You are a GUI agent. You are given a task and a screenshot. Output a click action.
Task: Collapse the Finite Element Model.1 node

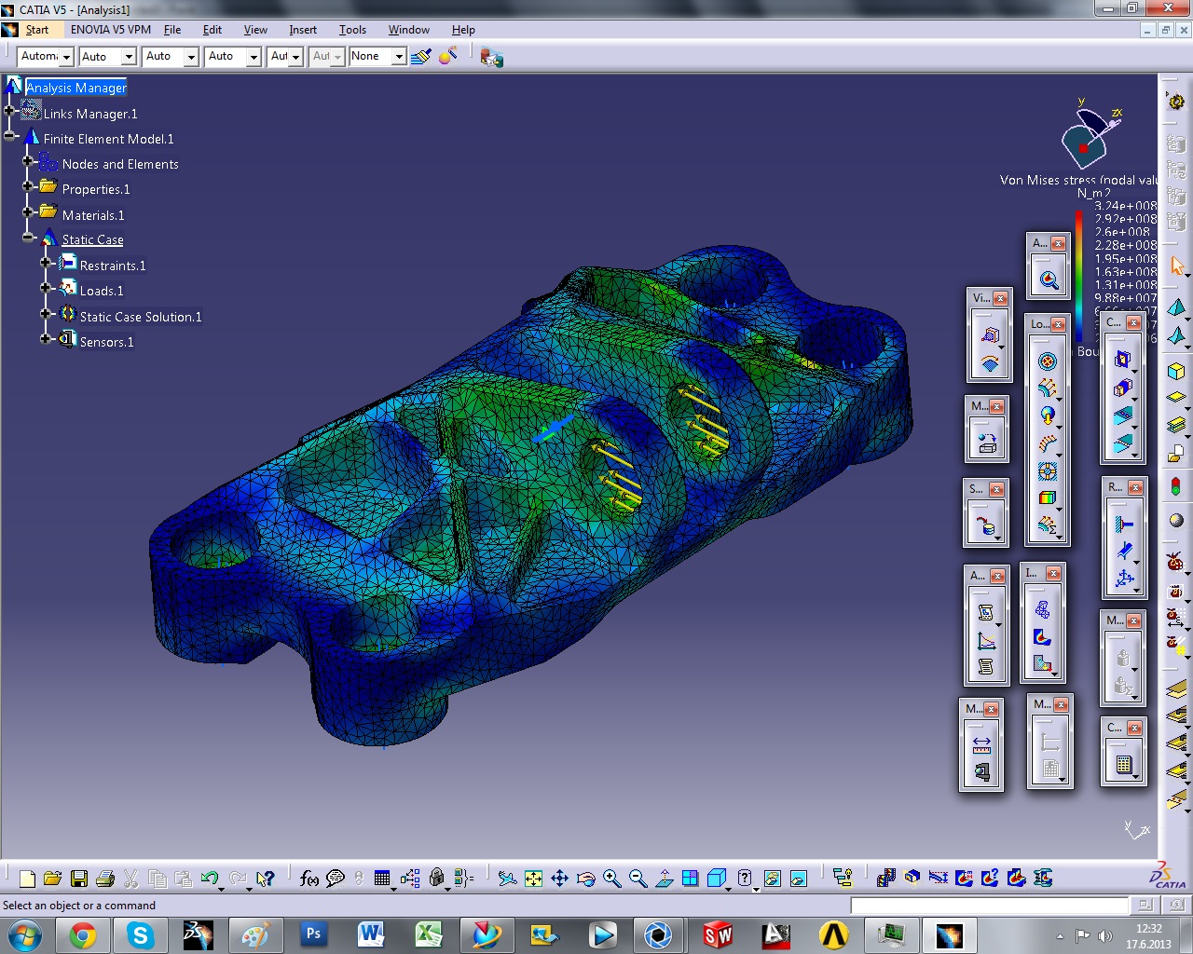pos(9,136)
